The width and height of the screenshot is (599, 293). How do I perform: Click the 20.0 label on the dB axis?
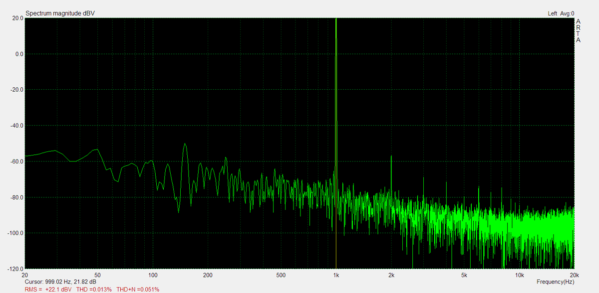(x=17, y=18)
